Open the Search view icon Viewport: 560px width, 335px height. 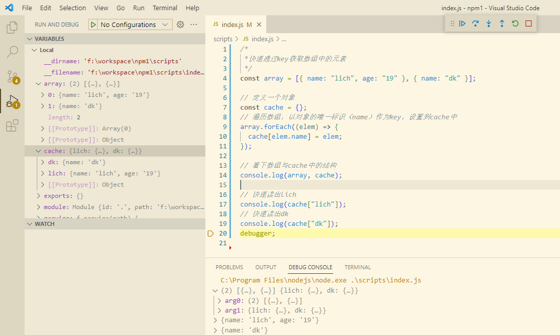(x=12, y=52)
